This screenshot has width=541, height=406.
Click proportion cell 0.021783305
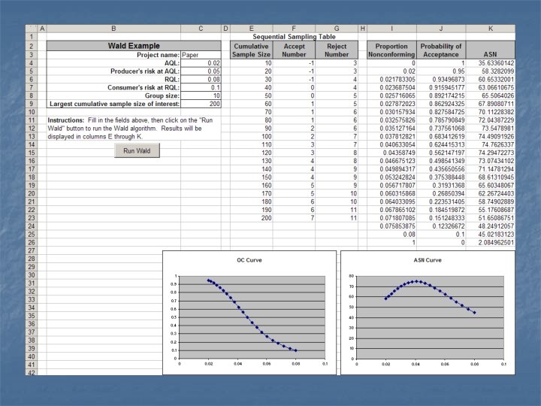tap(391, 80)
